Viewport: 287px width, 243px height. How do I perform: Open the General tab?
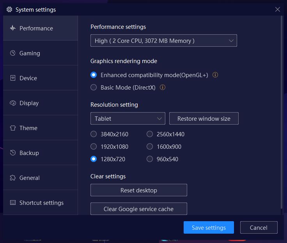point(41,178)
